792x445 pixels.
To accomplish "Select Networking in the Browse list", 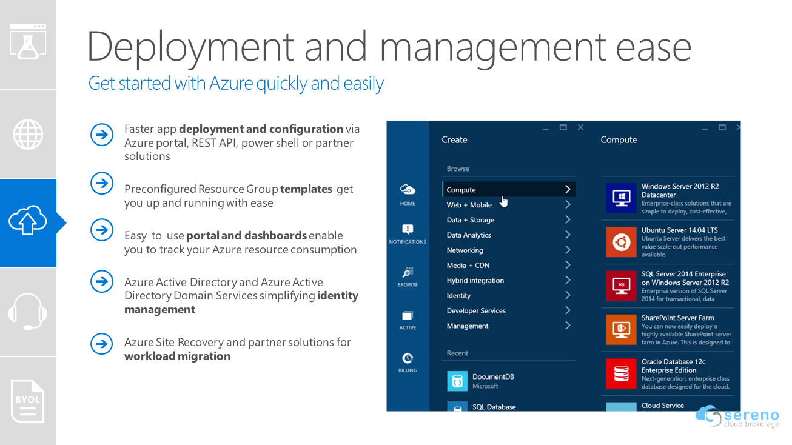I will click(465, 250).
